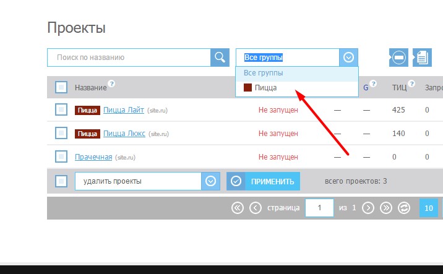Open help icon next to G column
This screenshot has width=443, height=274.
coord(373,83)
